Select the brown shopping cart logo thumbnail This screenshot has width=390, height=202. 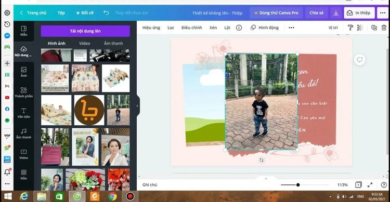click(x=89, y=110)
